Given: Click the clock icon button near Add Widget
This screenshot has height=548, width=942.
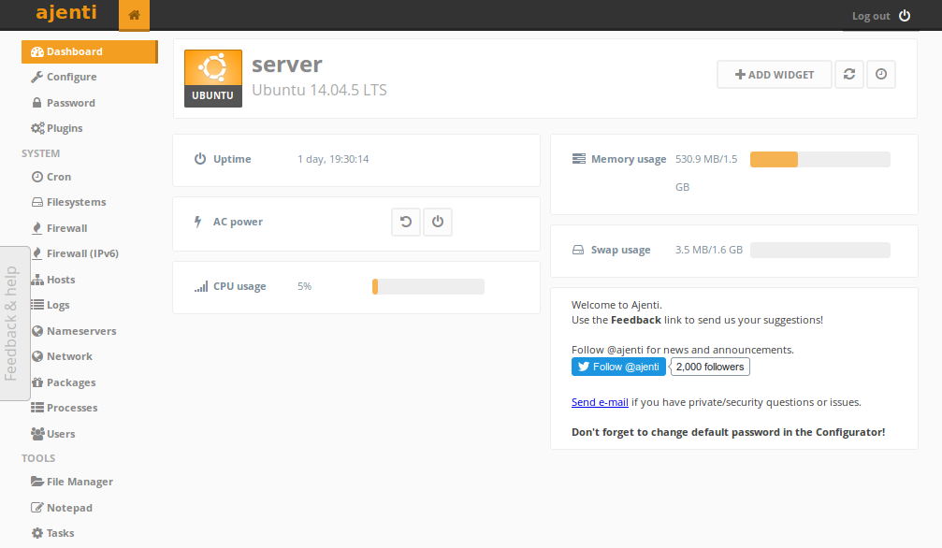Looking at the screenshot, I should 881,75.
